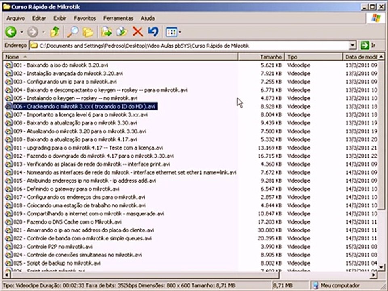The image size is (388, 291).
Task: Select file icon of 012 - Fazendo o downgrade
Action: [x=8, y=156]
